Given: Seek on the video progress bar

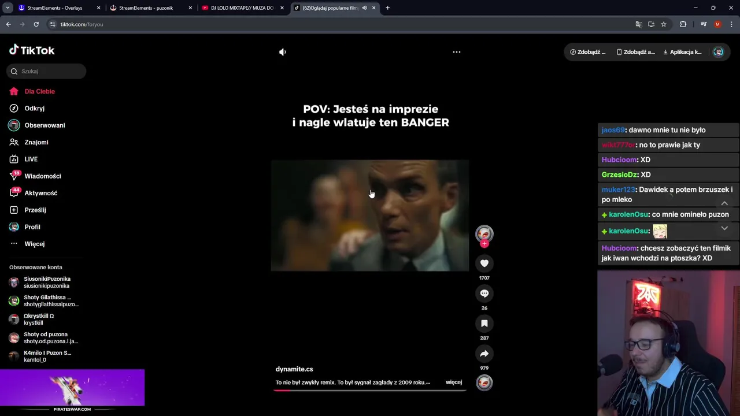Looking at the screenshot, I should 370,390.
